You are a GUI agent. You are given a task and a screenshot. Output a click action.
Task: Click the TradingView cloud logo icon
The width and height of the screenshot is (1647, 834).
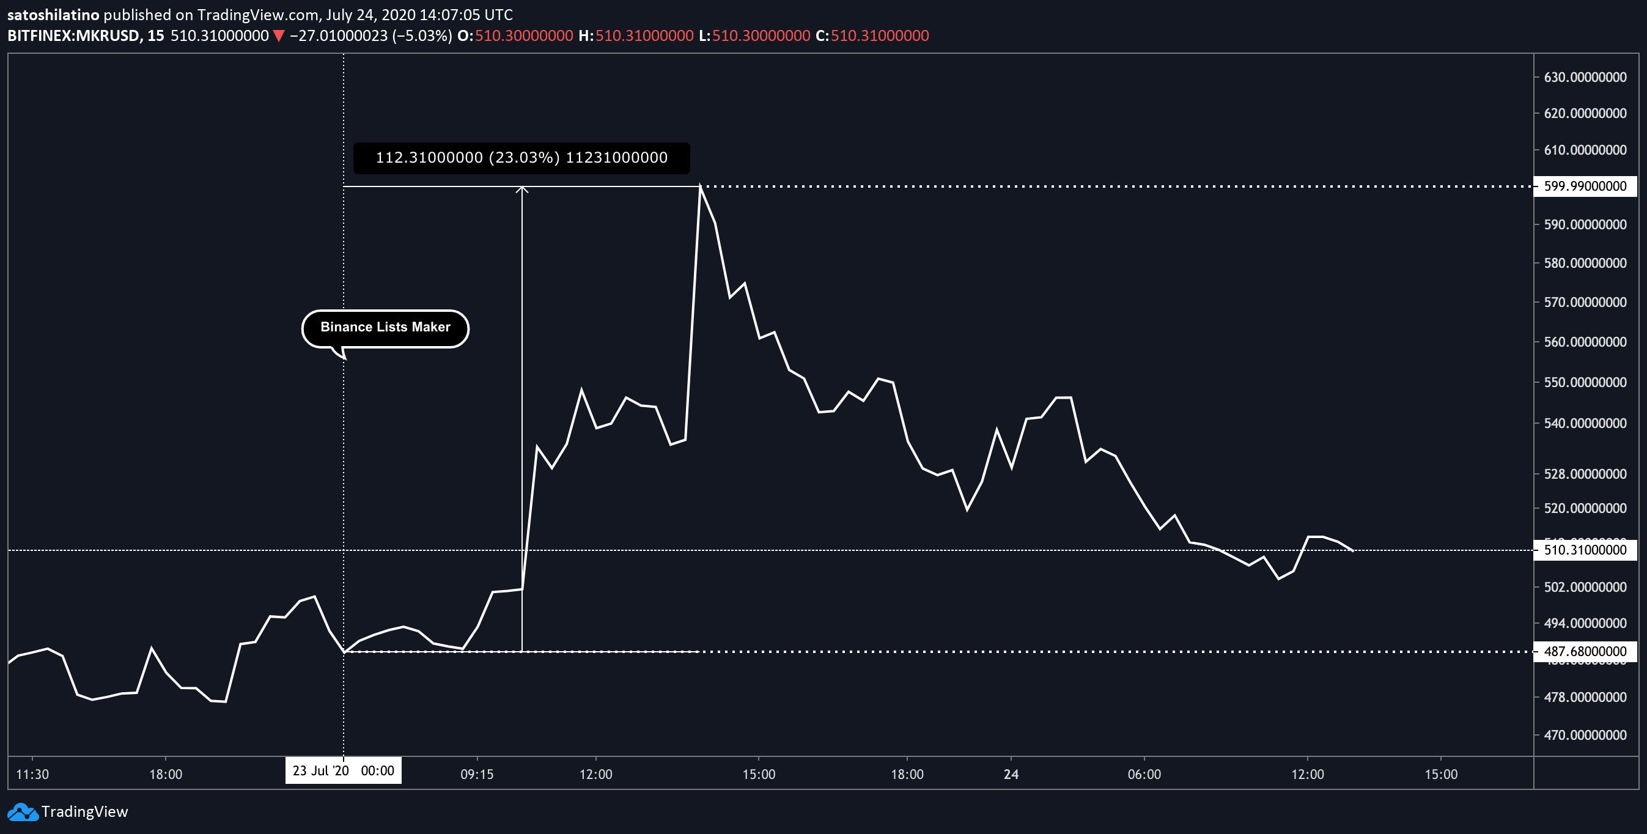click(23, 812)
